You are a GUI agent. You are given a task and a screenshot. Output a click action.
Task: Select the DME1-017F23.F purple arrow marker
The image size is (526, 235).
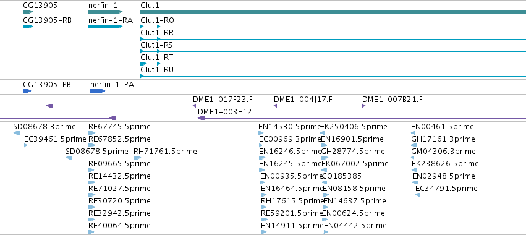point(194,106)
